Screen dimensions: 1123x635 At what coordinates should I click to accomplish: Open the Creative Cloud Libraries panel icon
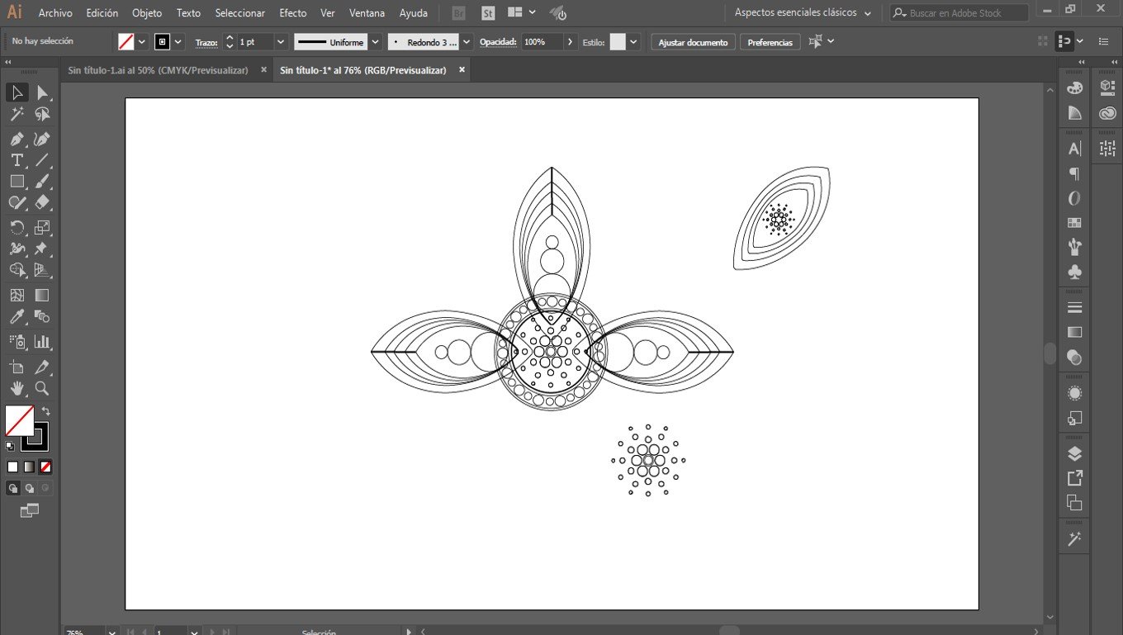[1107, 113]
